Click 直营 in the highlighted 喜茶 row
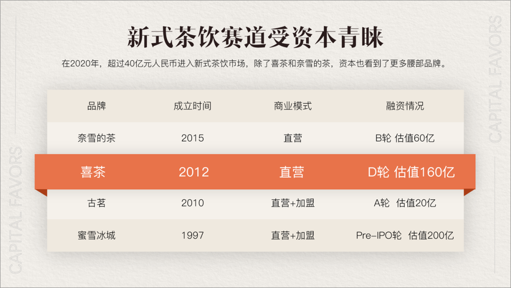Screen dimensions: 511x288 [291, 172]
